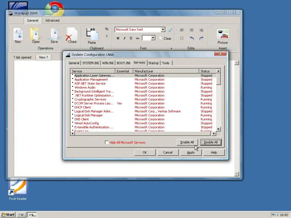Click the Enable All button
Viewport: 291px width, 218px height.
[x=187, y=142]
